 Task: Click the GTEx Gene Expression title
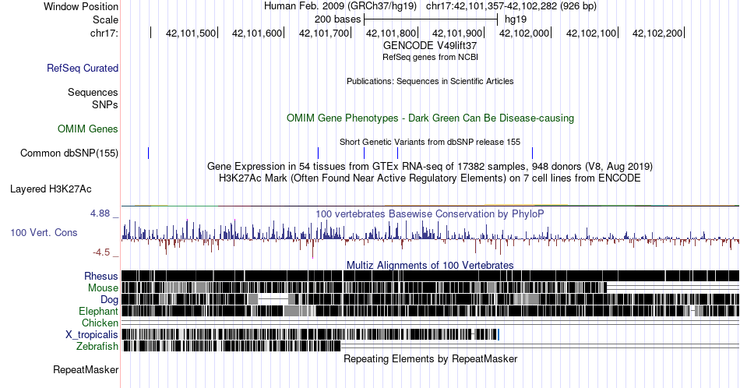430,166
